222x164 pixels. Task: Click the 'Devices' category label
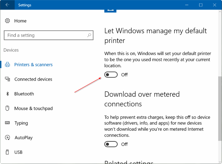(11, 50)
